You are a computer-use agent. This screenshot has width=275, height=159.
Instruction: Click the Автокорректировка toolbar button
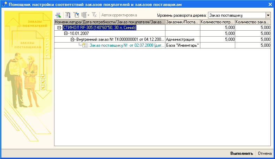point(119,15)
